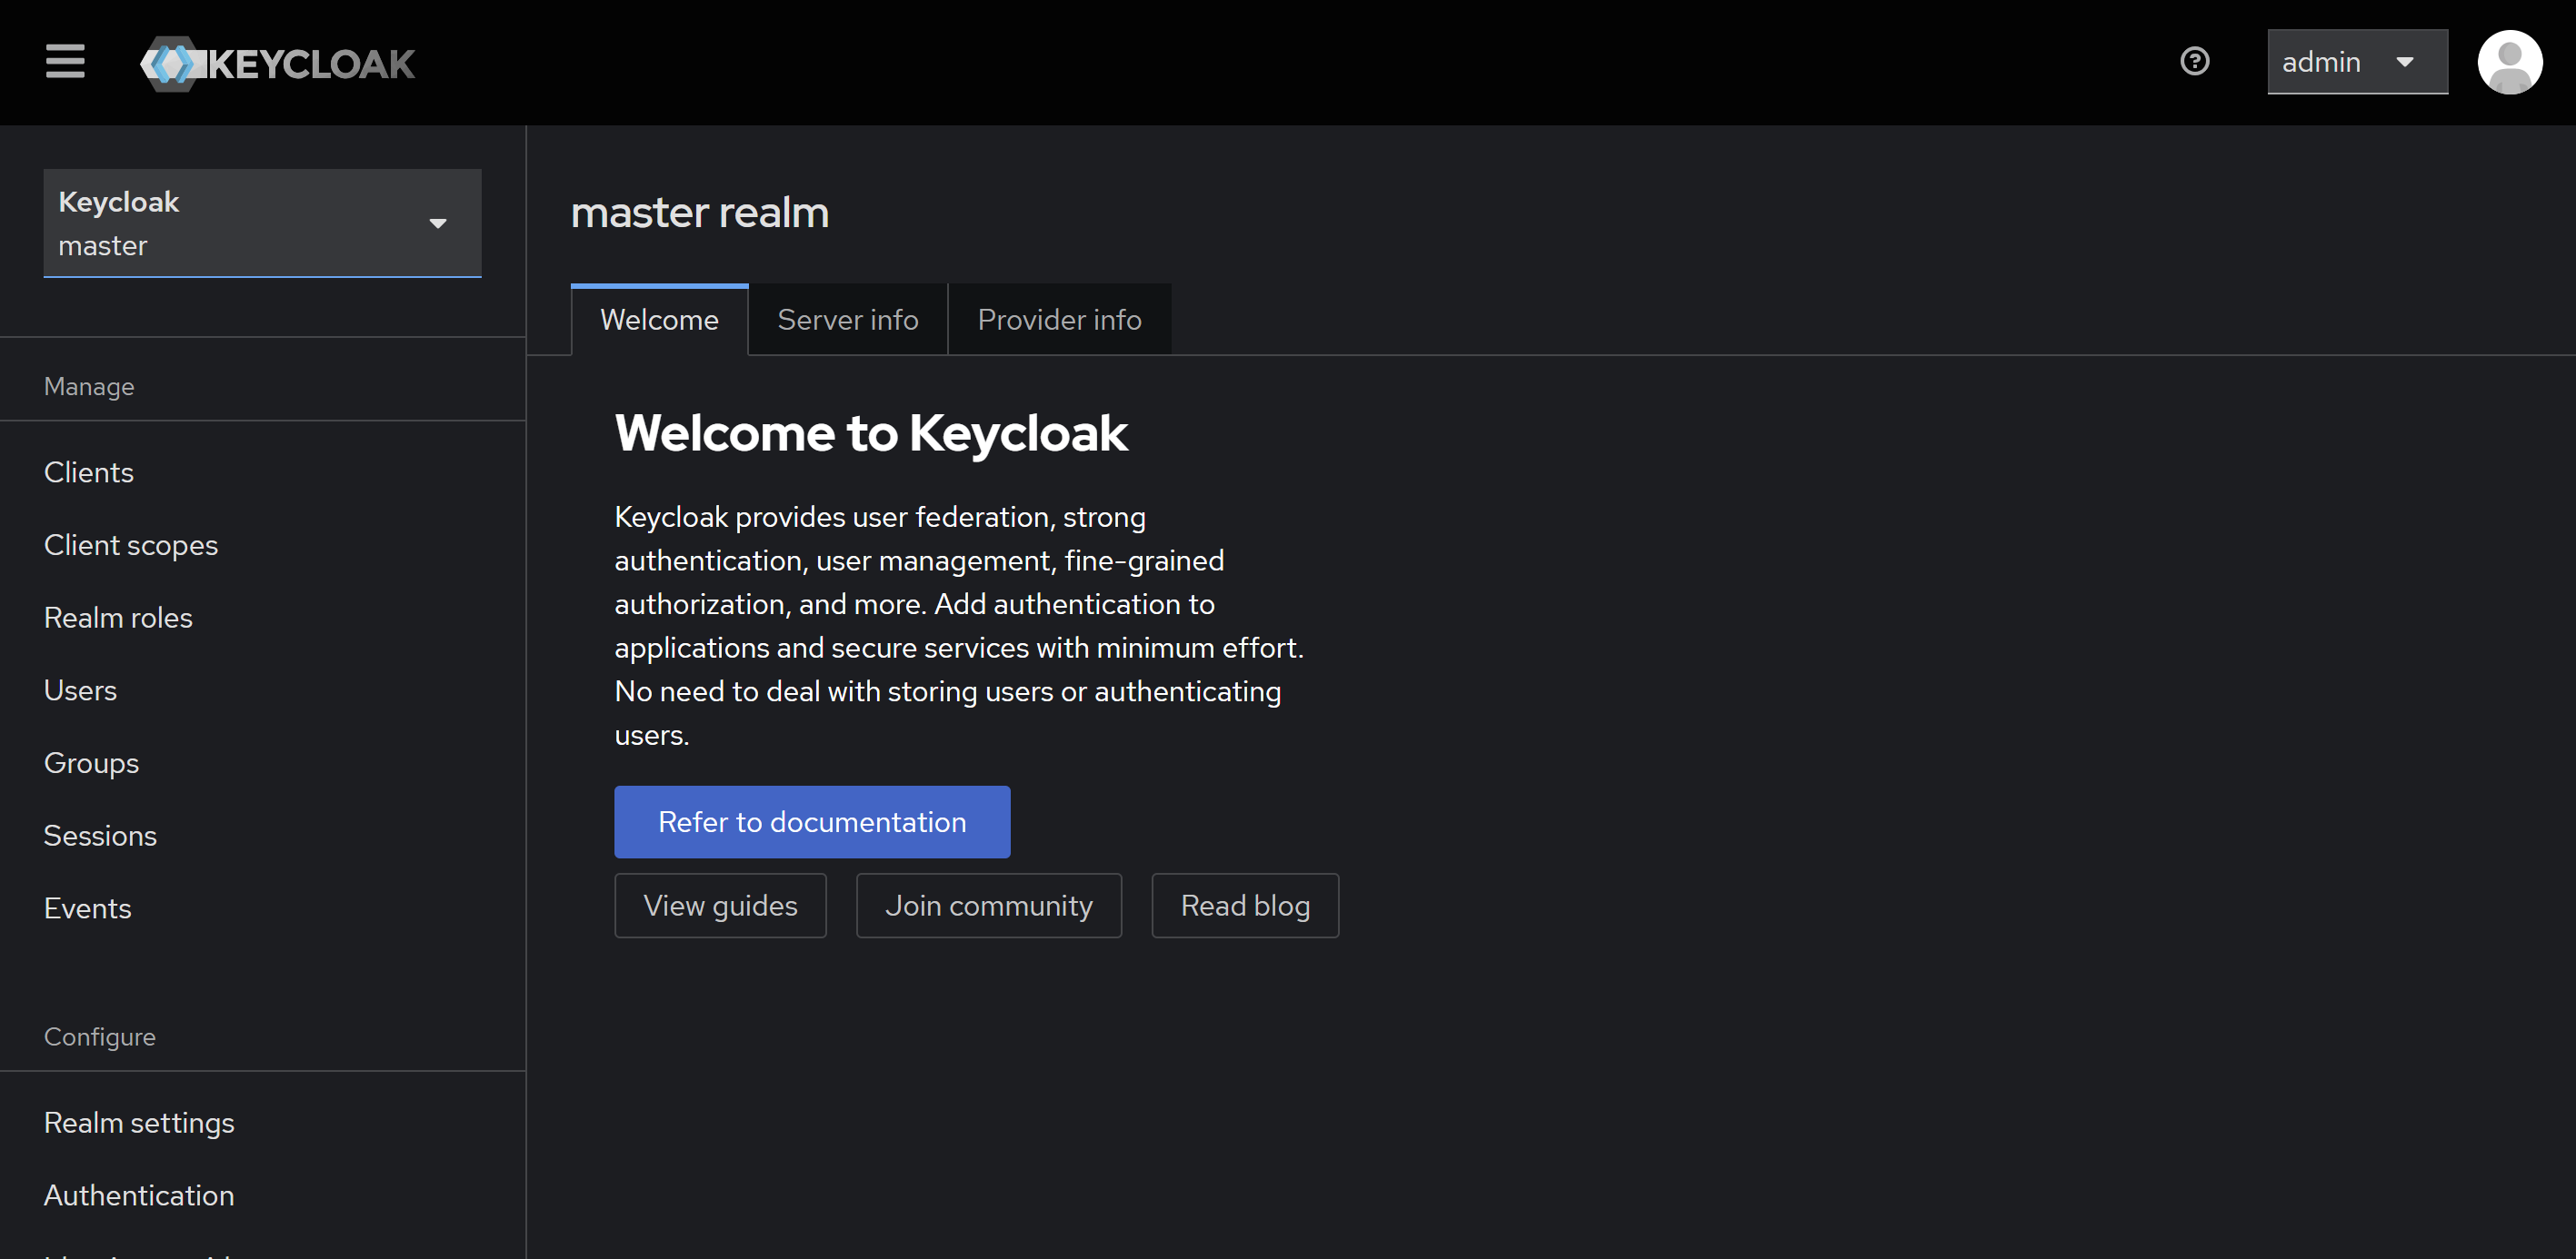The image size is (2576, 1259).
Task: Click Refer to documentation button
Action: 811,821
